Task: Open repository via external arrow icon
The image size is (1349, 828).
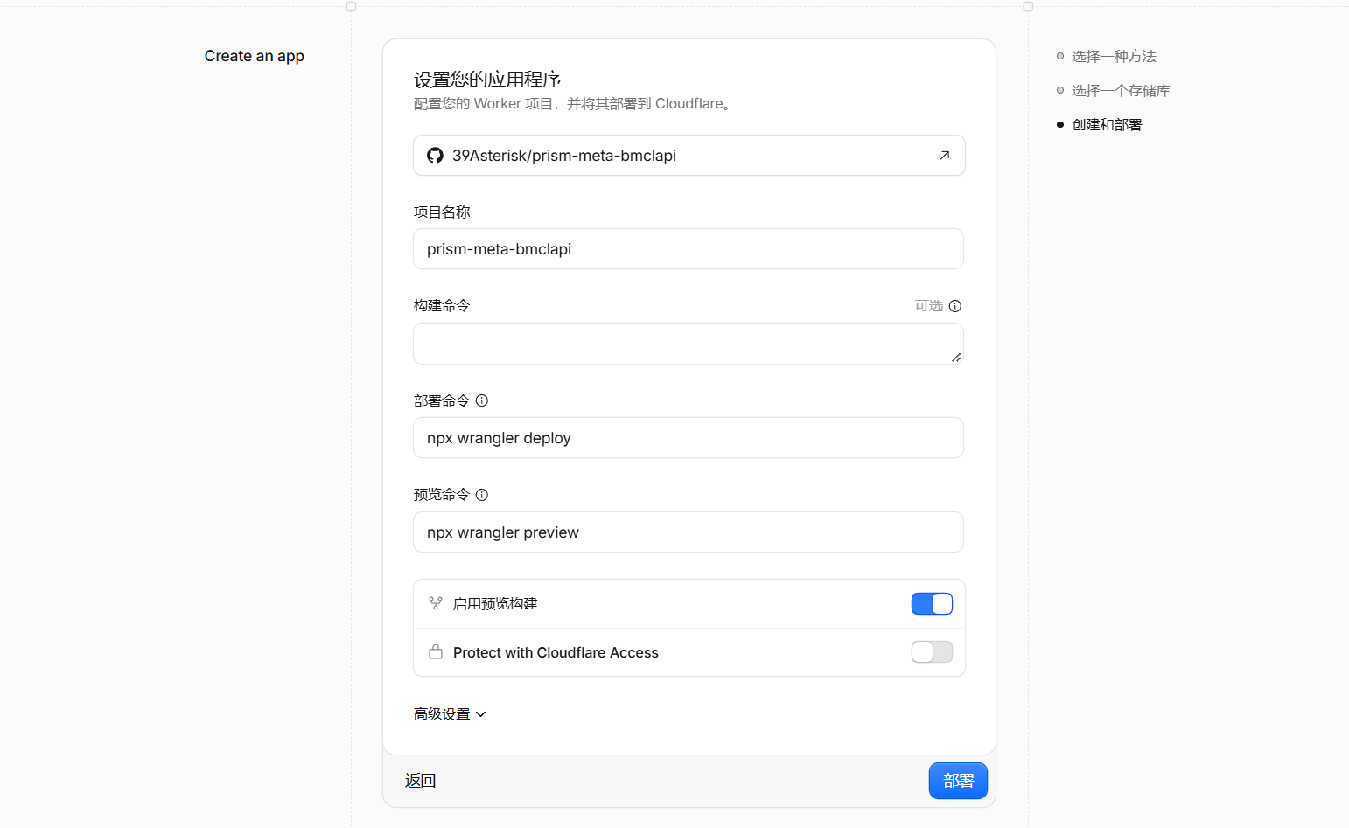Action: (x=945, y=156)
